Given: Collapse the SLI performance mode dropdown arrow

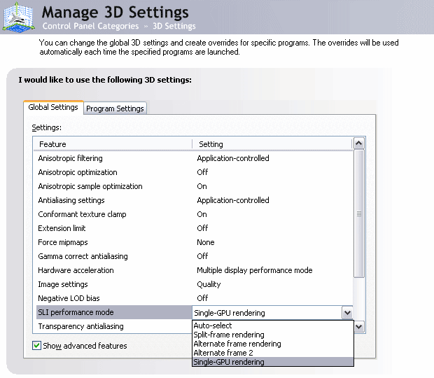Looking at the screenshot, I should tap(346, 313).
